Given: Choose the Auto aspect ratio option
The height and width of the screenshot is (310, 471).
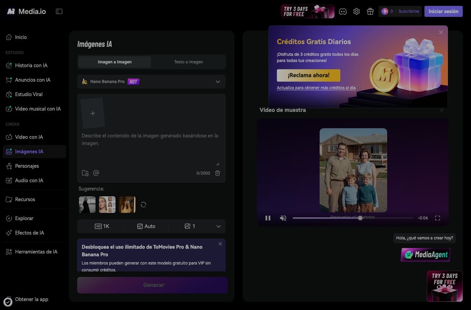Looking at the screenshot, I should point(146,226).
